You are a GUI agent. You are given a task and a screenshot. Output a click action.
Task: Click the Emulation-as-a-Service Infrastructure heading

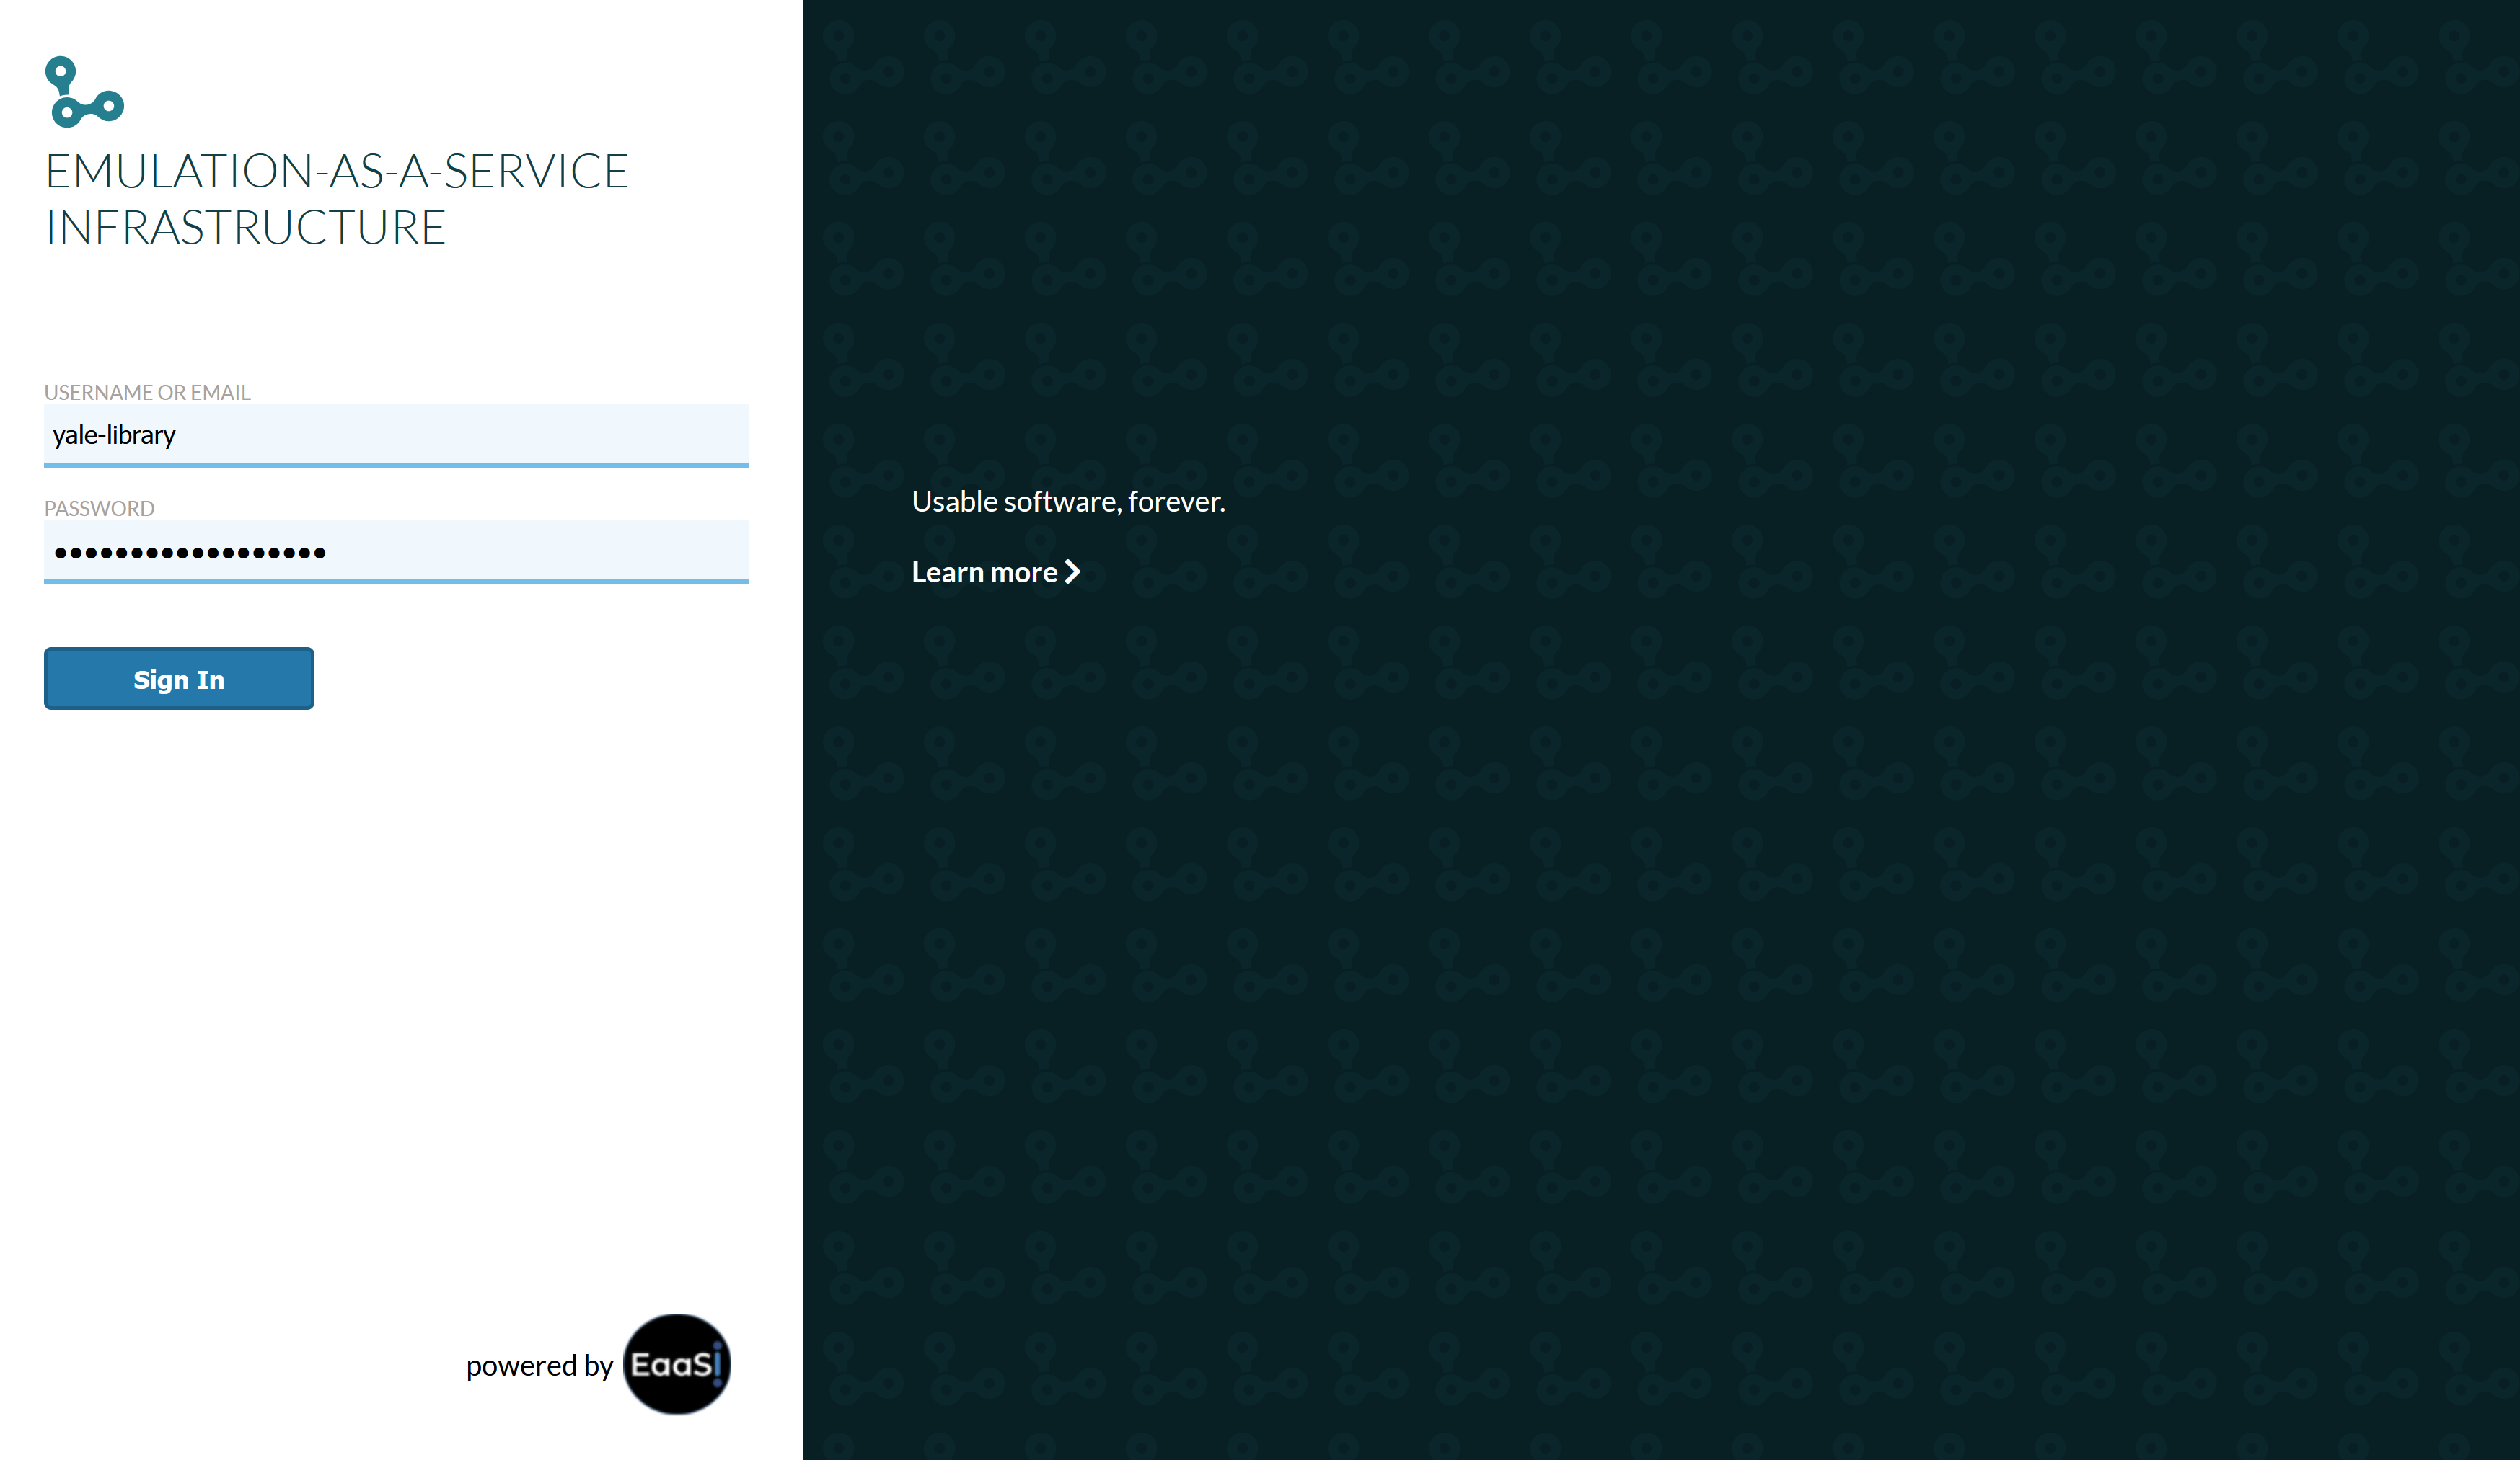coord(337,199)
